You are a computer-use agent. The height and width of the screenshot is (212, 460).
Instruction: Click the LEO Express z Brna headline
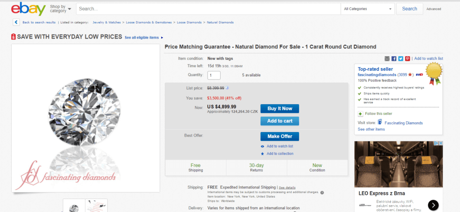pyautogui.click(x=382, y=194)
